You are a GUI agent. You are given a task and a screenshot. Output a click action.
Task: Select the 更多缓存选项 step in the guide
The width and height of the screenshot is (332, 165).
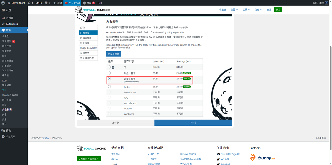click(88, 58)
